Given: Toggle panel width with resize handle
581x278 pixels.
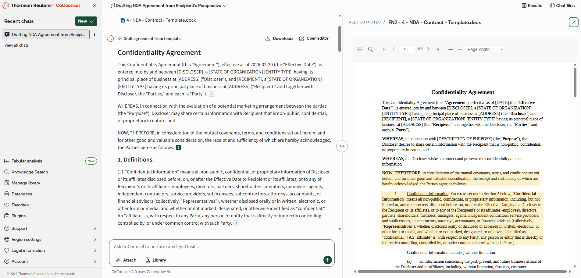Looking at the screenshot, I should 342,146.
